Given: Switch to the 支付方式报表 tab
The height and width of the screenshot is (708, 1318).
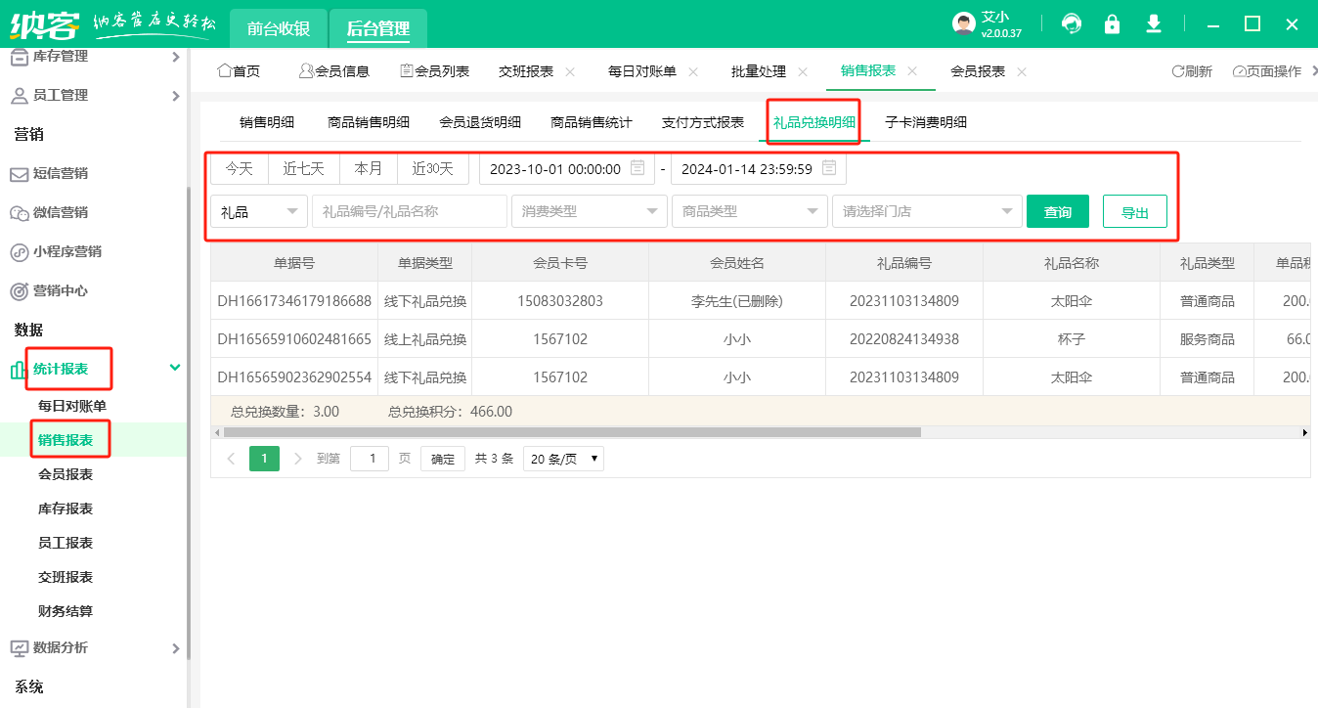Looking at the screenshot, I should point(702,122).
